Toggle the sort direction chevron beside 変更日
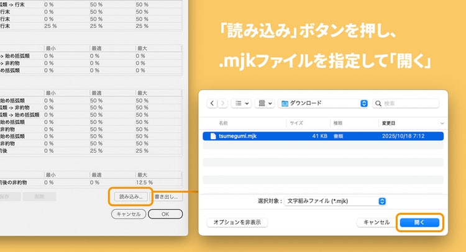 pyautogui.click(x=442, y=124)
